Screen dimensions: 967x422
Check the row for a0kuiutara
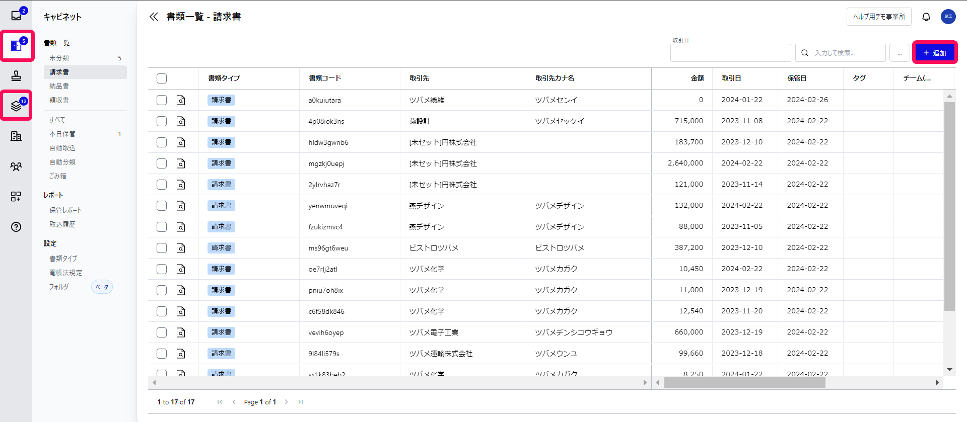[162, 100]
